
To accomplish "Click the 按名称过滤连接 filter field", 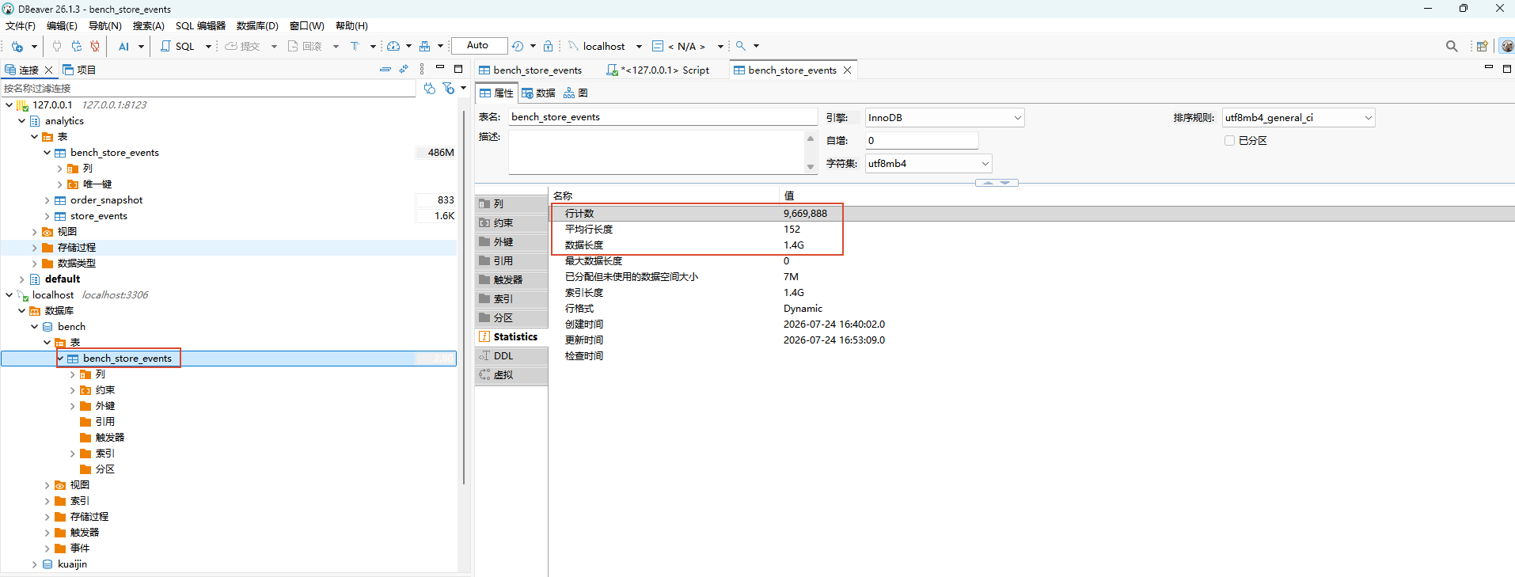I will coord(209,88).
